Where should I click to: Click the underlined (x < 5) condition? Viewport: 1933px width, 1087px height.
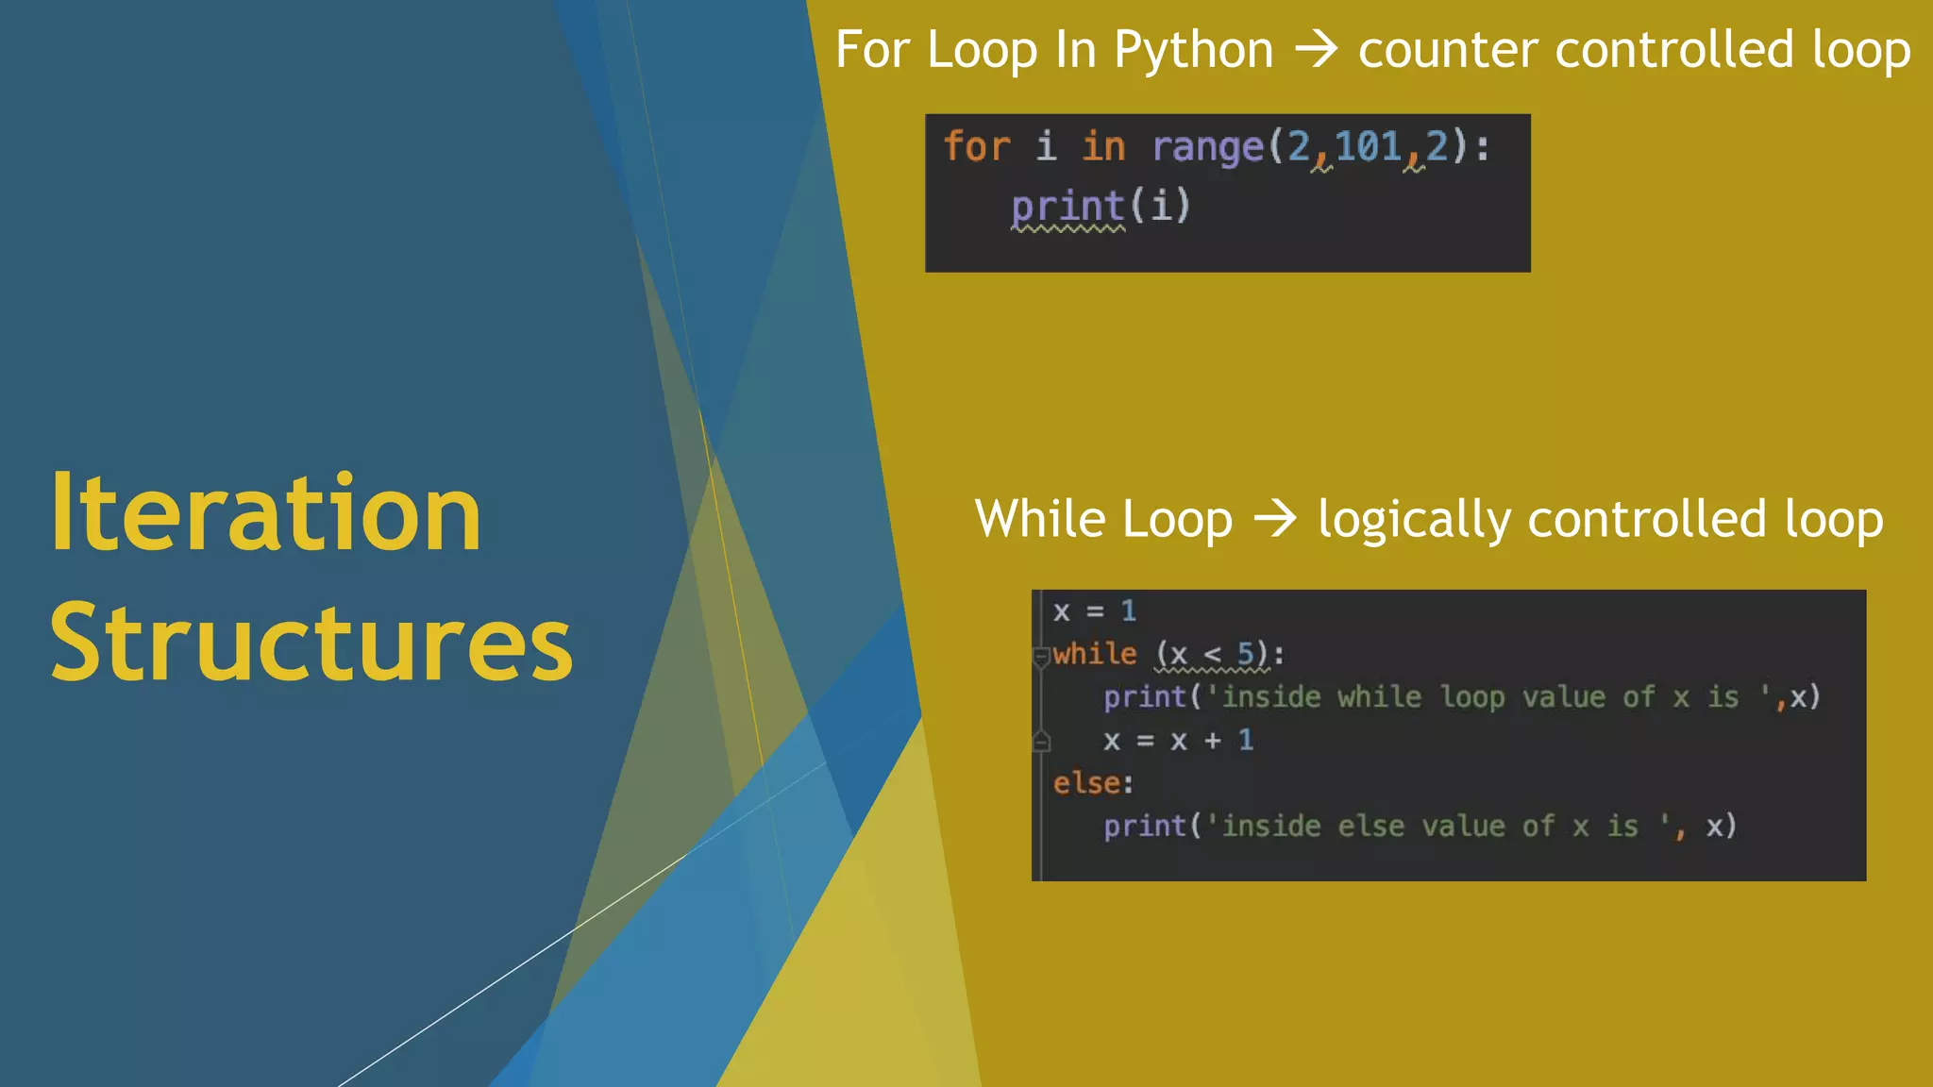(1212, 654)
